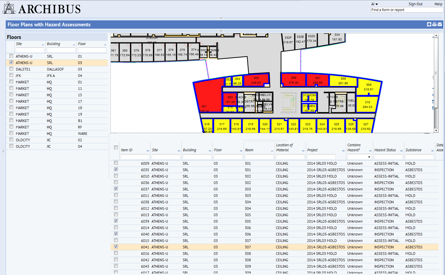Click the printer icon in title bar
This screenshot has height=275, width=445.
point(434,25)
